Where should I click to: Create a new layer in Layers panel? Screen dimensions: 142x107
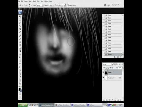118,100
